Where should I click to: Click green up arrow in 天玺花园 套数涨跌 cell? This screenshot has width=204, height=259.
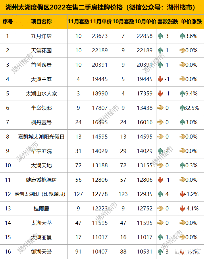pos(160,50)
